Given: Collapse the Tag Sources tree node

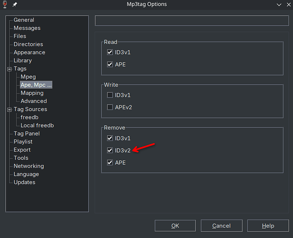Looking at the screenshot, I should 10,110.
